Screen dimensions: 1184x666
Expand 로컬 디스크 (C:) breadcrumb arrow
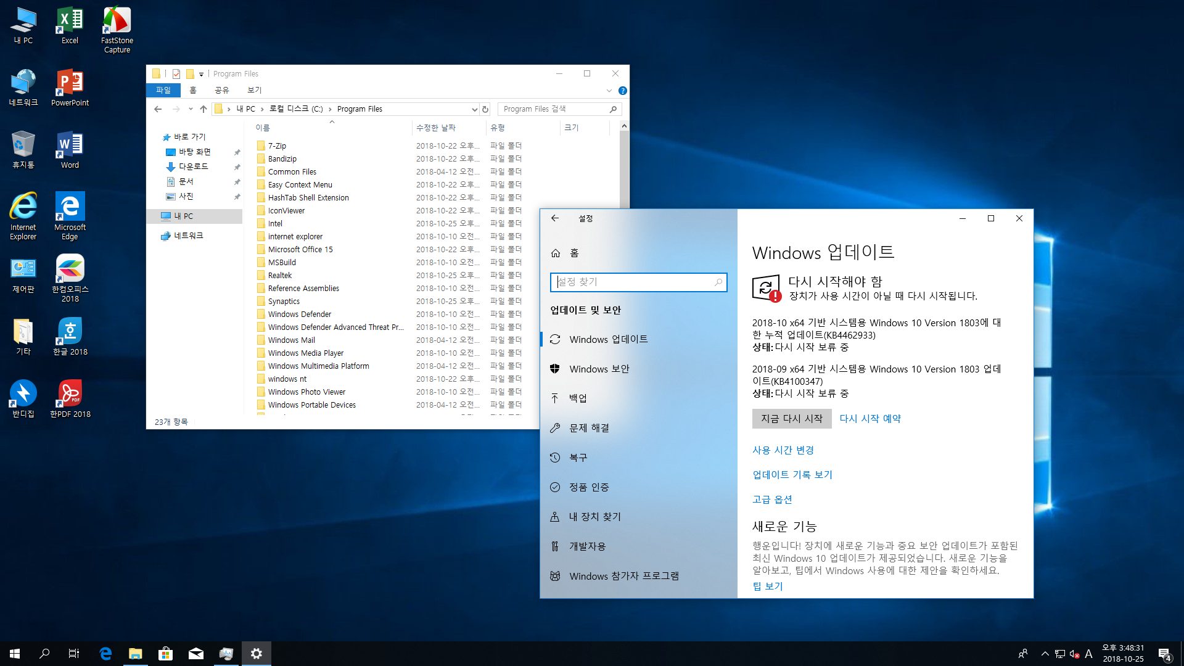pos(330,109)
